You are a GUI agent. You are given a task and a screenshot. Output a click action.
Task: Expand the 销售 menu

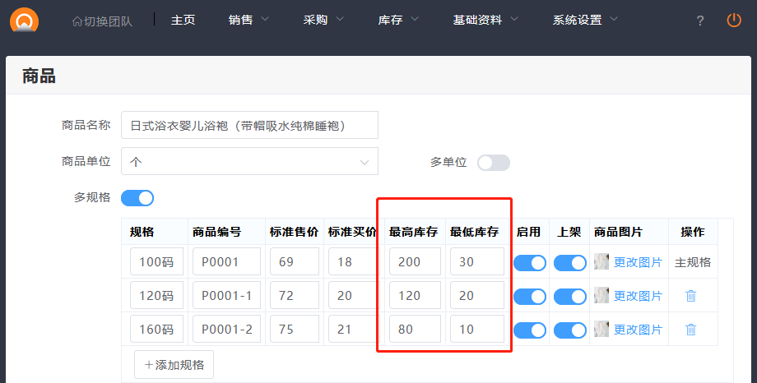pyautogui.click(x=248, y=20)
